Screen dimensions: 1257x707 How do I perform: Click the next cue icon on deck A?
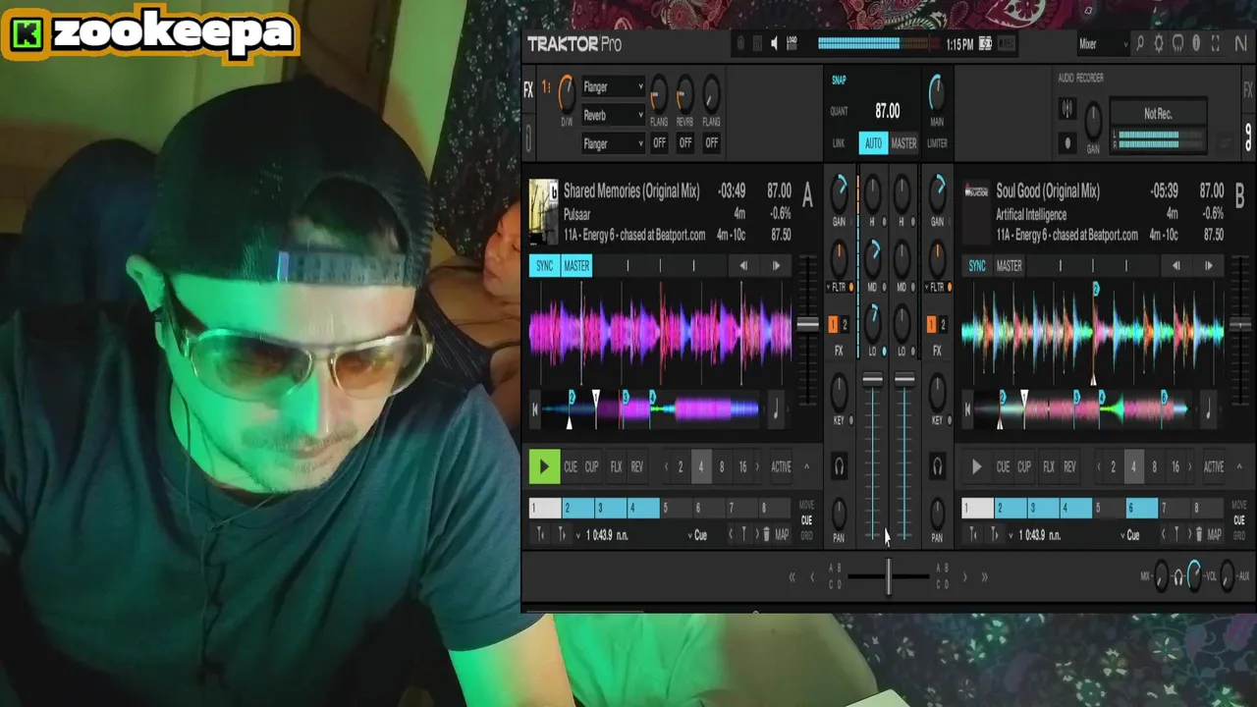tap(561, 535)
